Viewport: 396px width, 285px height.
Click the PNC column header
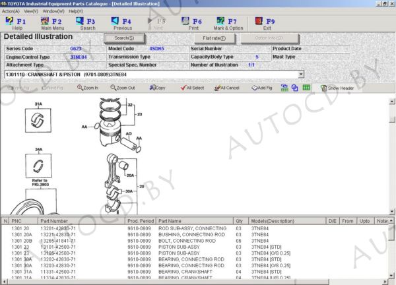pyautogui.click(x=24, y=221)
